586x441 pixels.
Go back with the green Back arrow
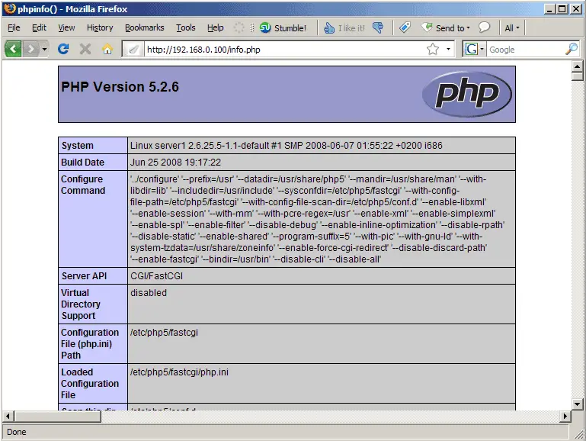[x=13, y=49]
